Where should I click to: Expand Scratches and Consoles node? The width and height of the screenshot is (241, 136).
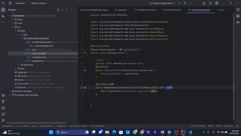pos(10,95)
